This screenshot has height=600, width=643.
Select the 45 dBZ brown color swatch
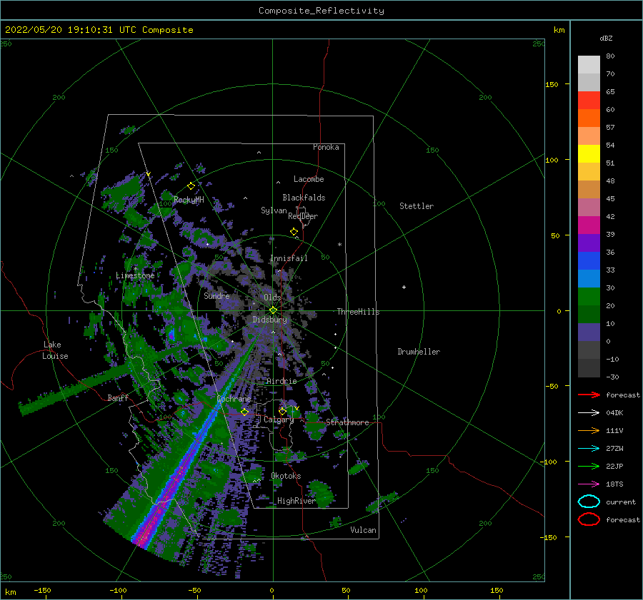[589, 189]
